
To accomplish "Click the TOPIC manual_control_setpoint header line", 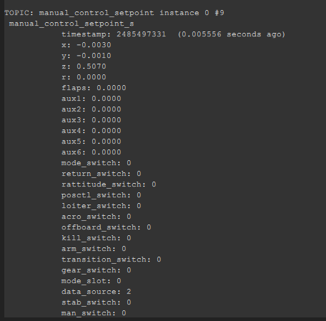I will (114, 13).
